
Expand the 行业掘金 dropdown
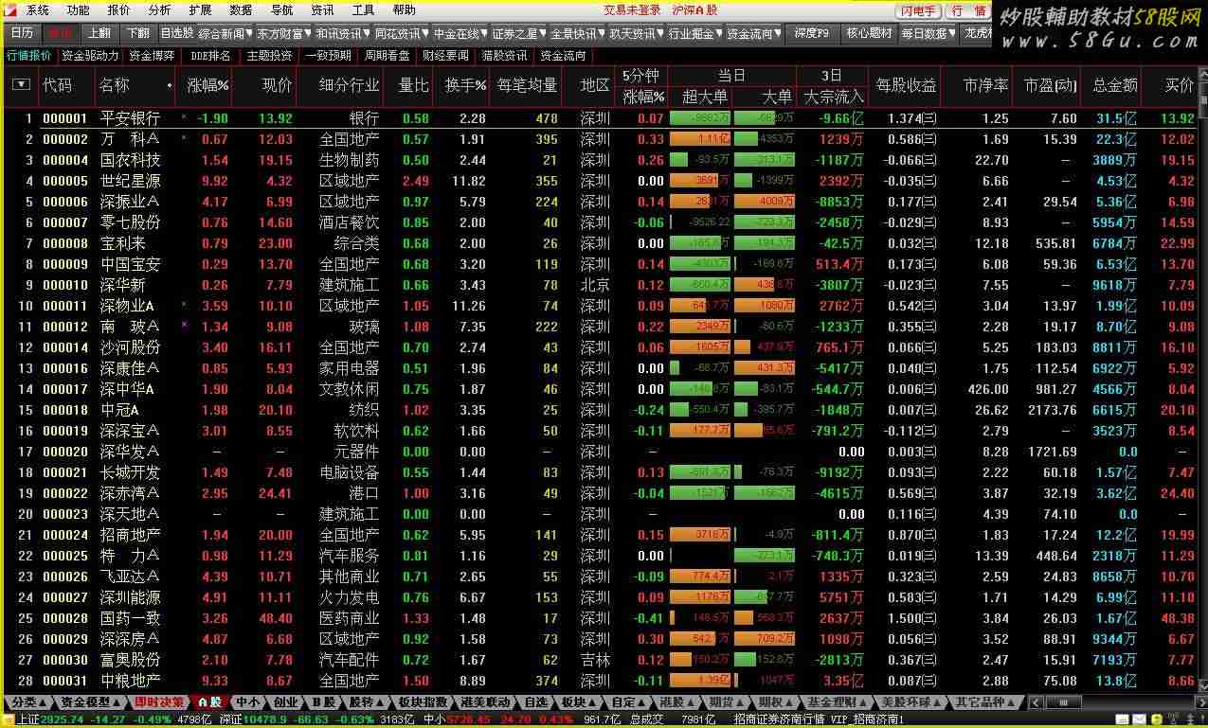[x=695, y=33]
